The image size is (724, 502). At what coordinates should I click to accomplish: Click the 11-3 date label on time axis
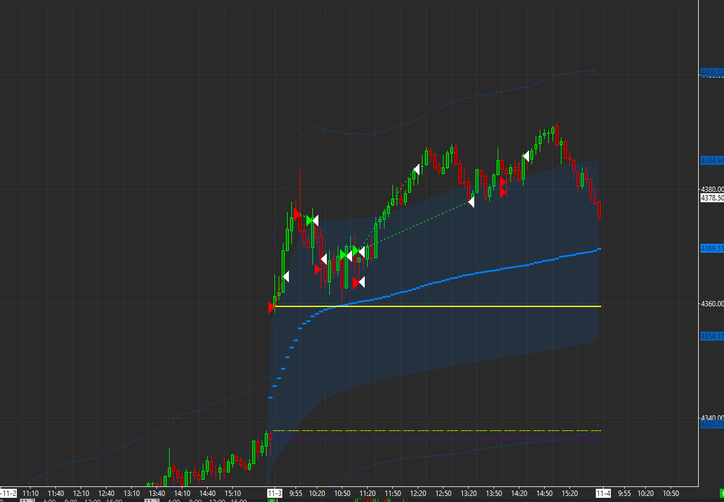pos(275,493)
